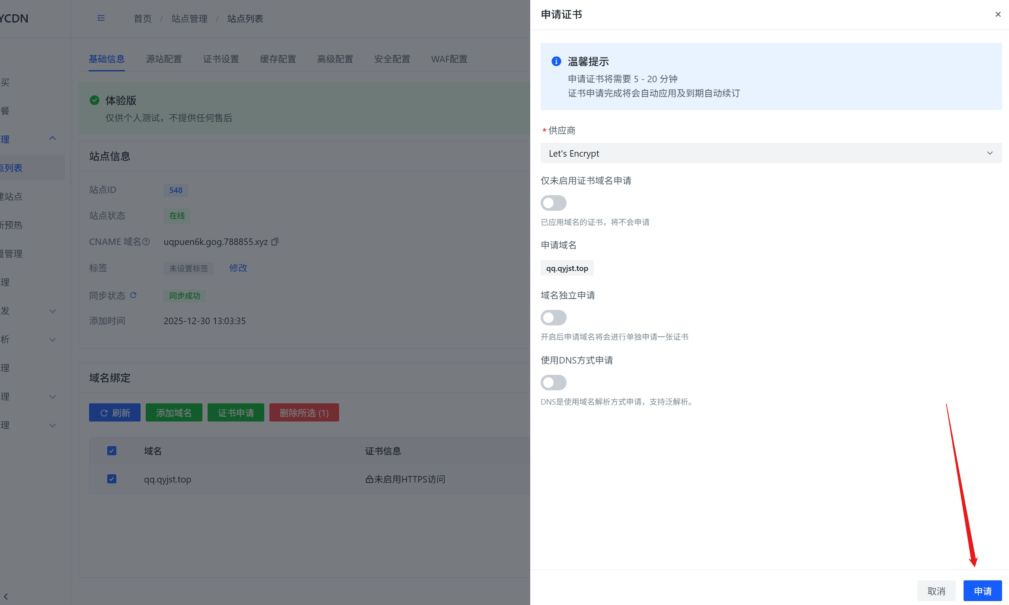The image size is (1009, 605).
Task: Toggle 仅未启用证书域名申请 switch
Action: (553, 203)
